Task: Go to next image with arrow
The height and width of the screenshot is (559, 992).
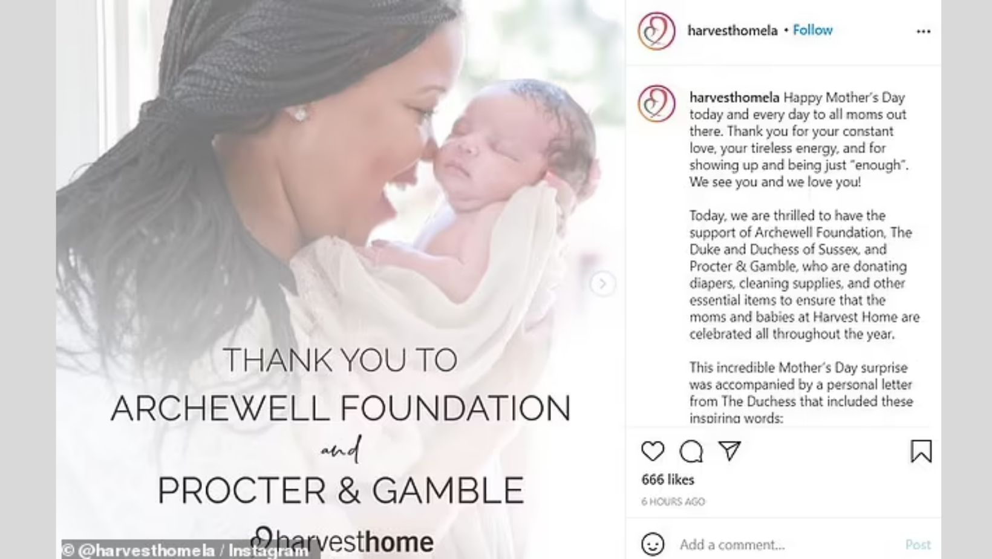Action: pos(602,283)
